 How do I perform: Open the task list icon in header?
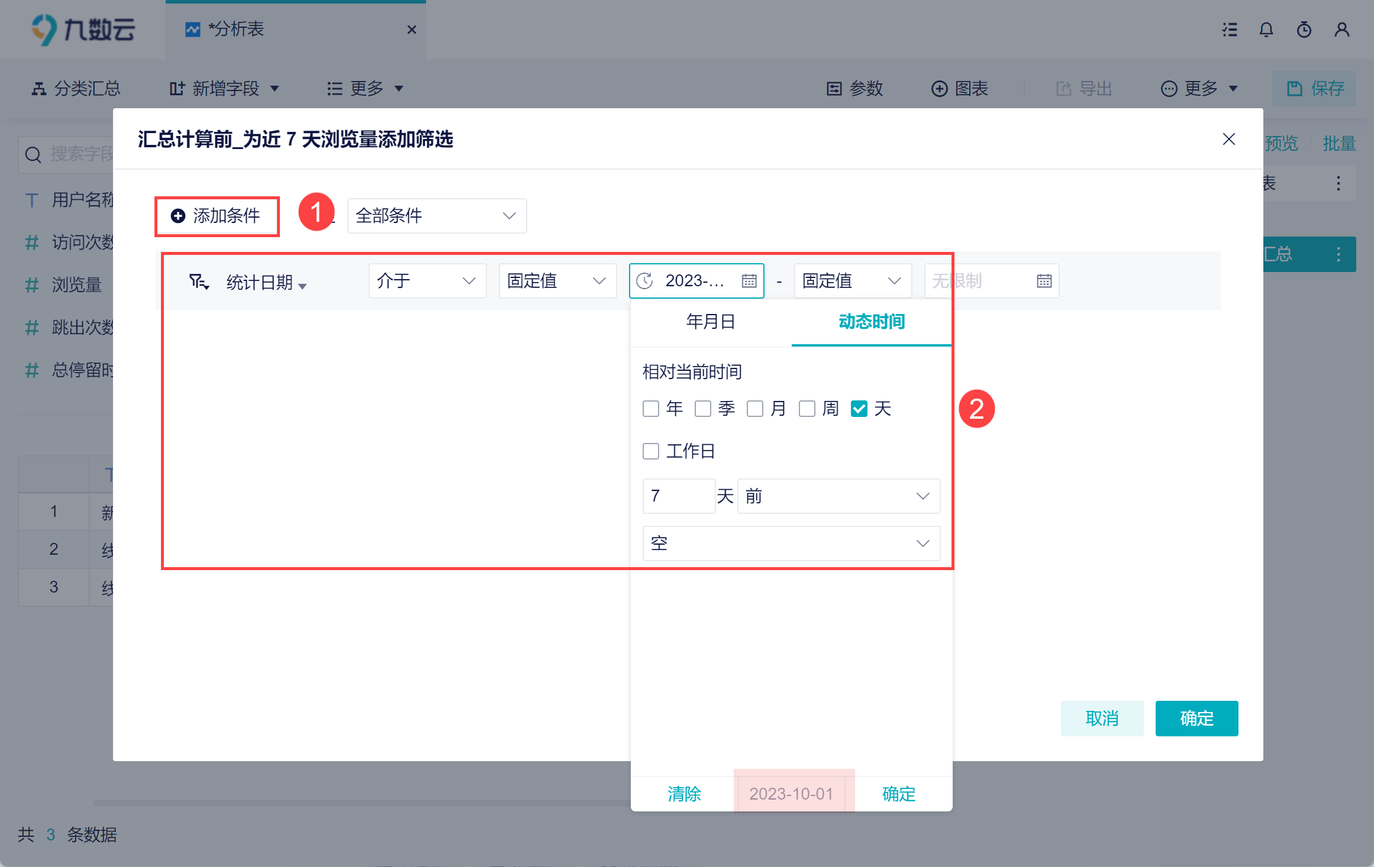point(1230,30)
